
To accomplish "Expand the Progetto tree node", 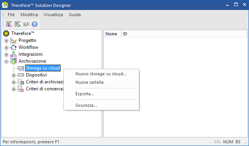I will (x=6, y=41).
